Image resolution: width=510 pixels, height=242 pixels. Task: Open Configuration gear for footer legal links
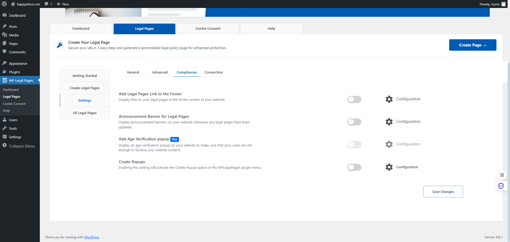(389, 99)
